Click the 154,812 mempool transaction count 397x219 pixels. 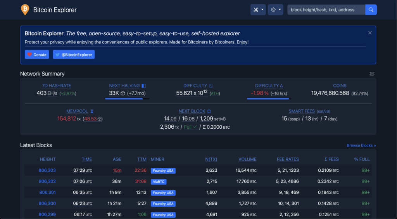click(x=67, y=119)
